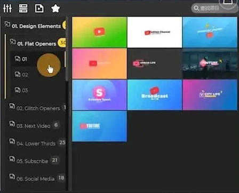Screen dimensions: 239x193
Task: Click the 18 badge on Social Media
Action: coord(61,178)
